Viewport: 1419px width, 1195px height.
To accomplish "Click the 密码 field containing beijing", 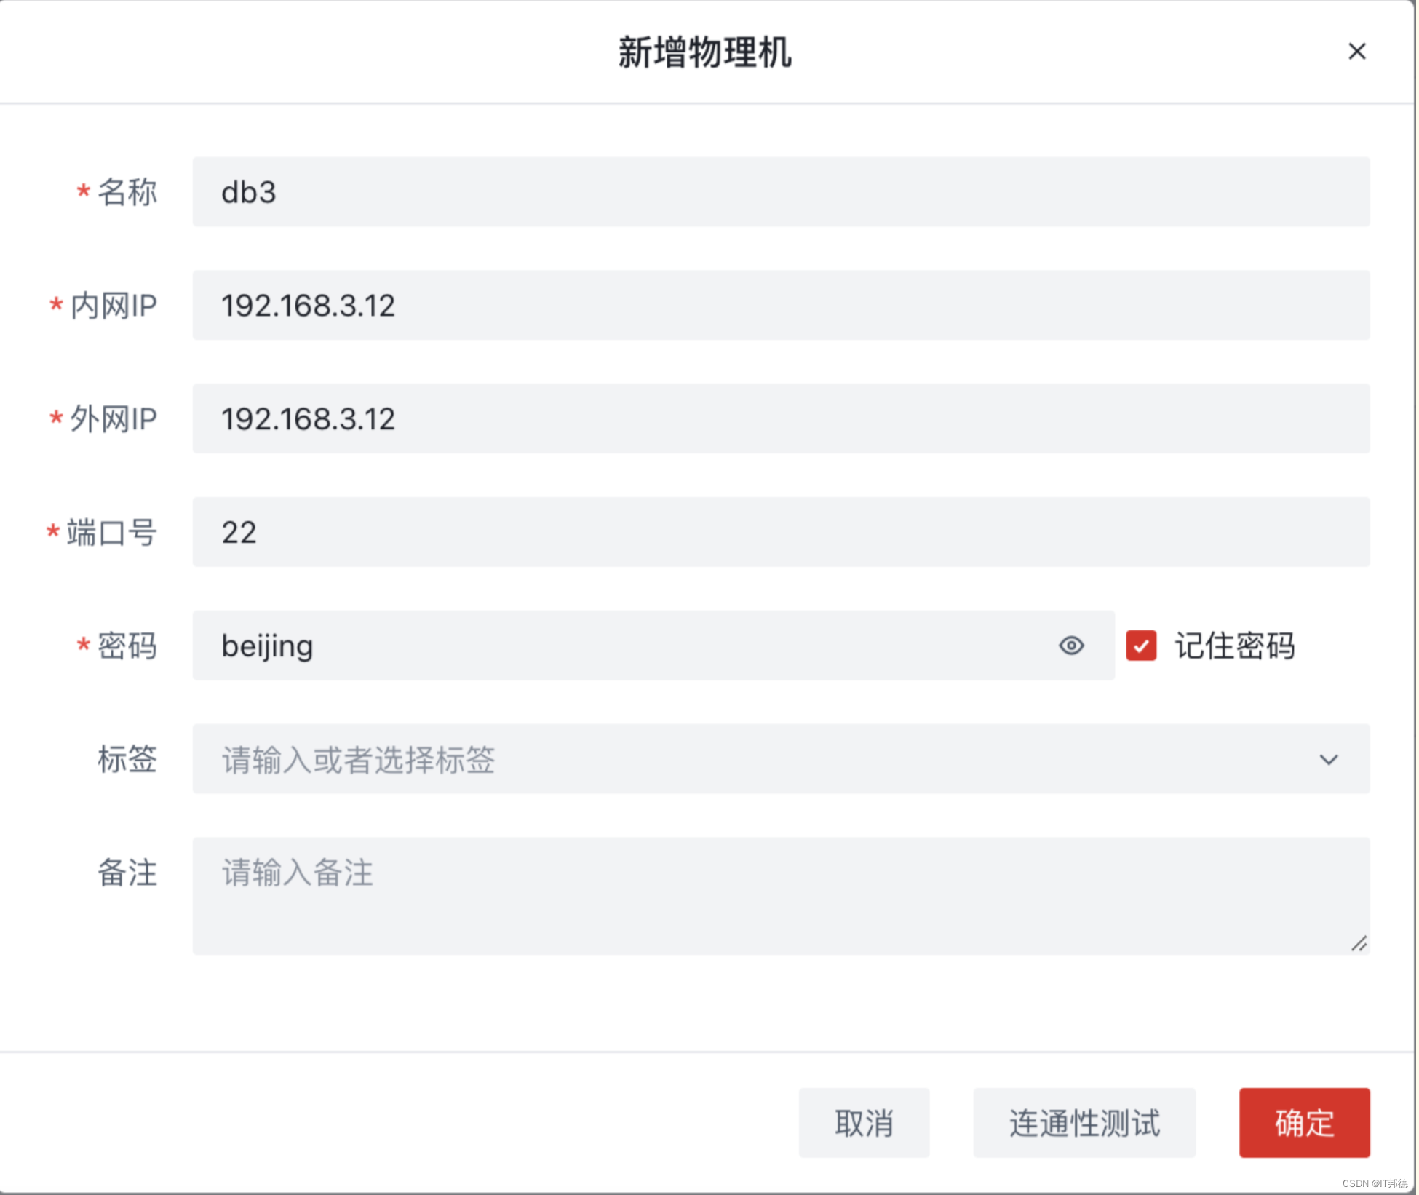I will point(626,646).
